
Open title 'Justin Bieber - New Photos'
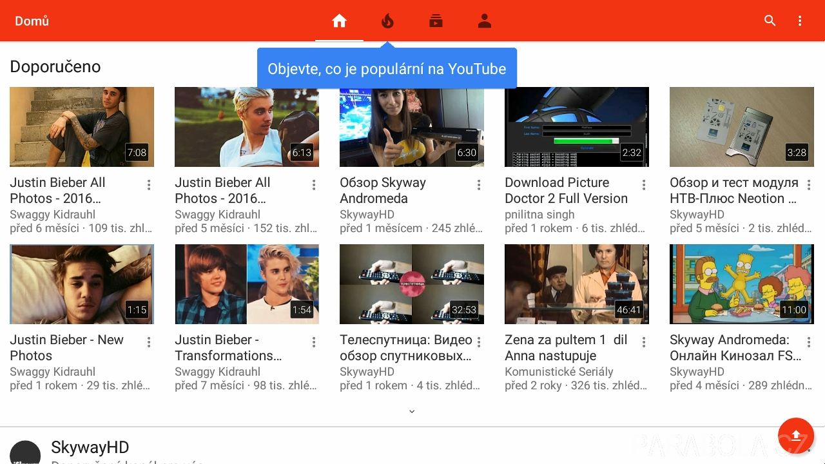tap(66, 347)
